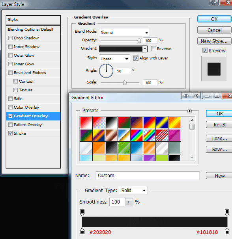Select the left opacity stop above gradient bar
This screenshot has width=232, height=239.
point(82,213)
